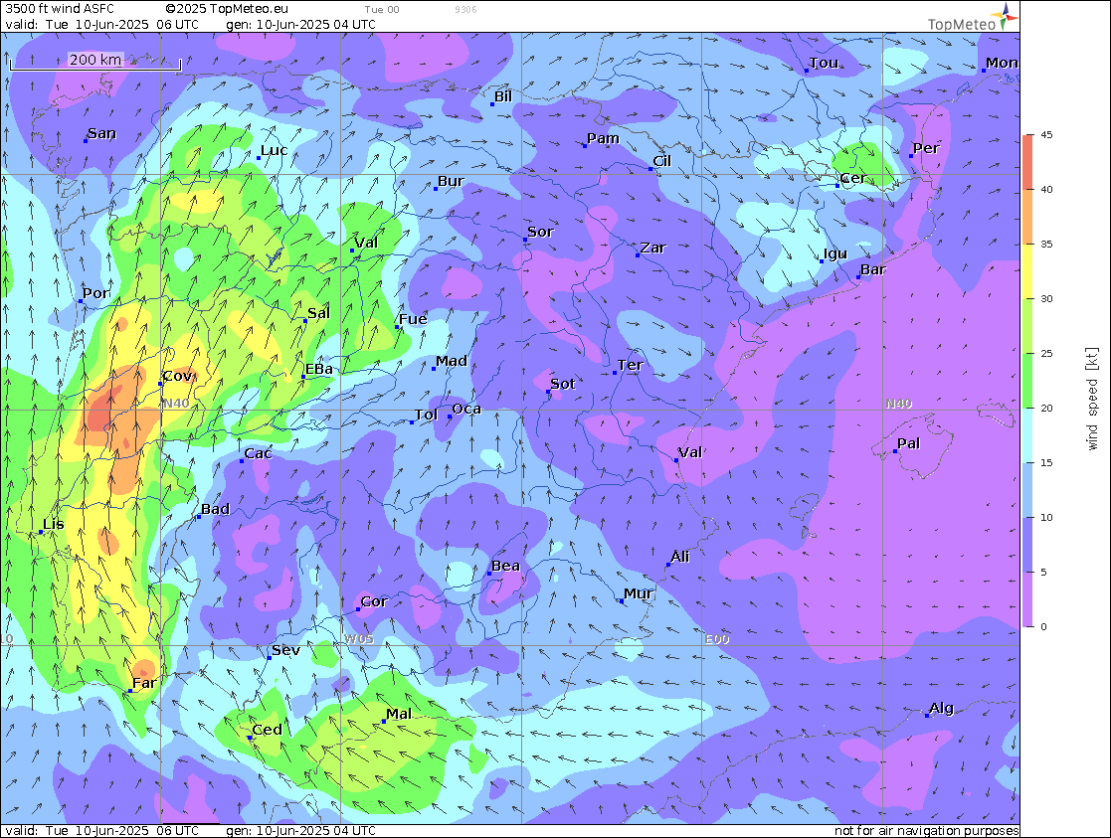Click the 'Lis' city label
The width and height of the screenshot is (1111, 838).
(54, 524)
